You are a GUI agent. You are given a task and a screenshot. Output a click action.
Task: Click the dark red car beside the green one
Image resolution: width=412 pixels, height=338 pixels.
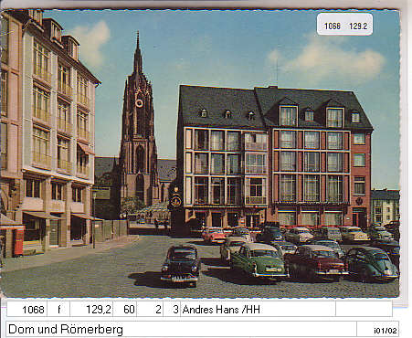(317, 262)
